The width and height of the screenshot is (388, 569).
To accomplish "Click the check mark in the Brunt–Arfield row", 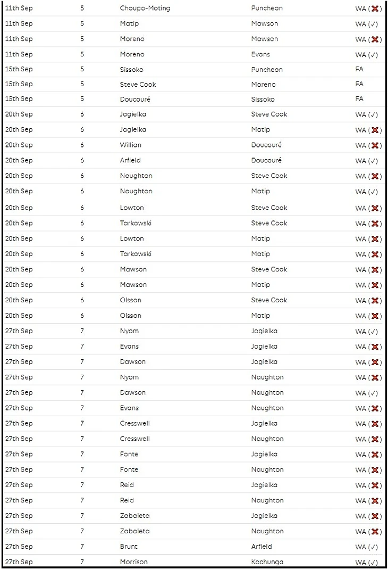I will click(x=374, y=547).
